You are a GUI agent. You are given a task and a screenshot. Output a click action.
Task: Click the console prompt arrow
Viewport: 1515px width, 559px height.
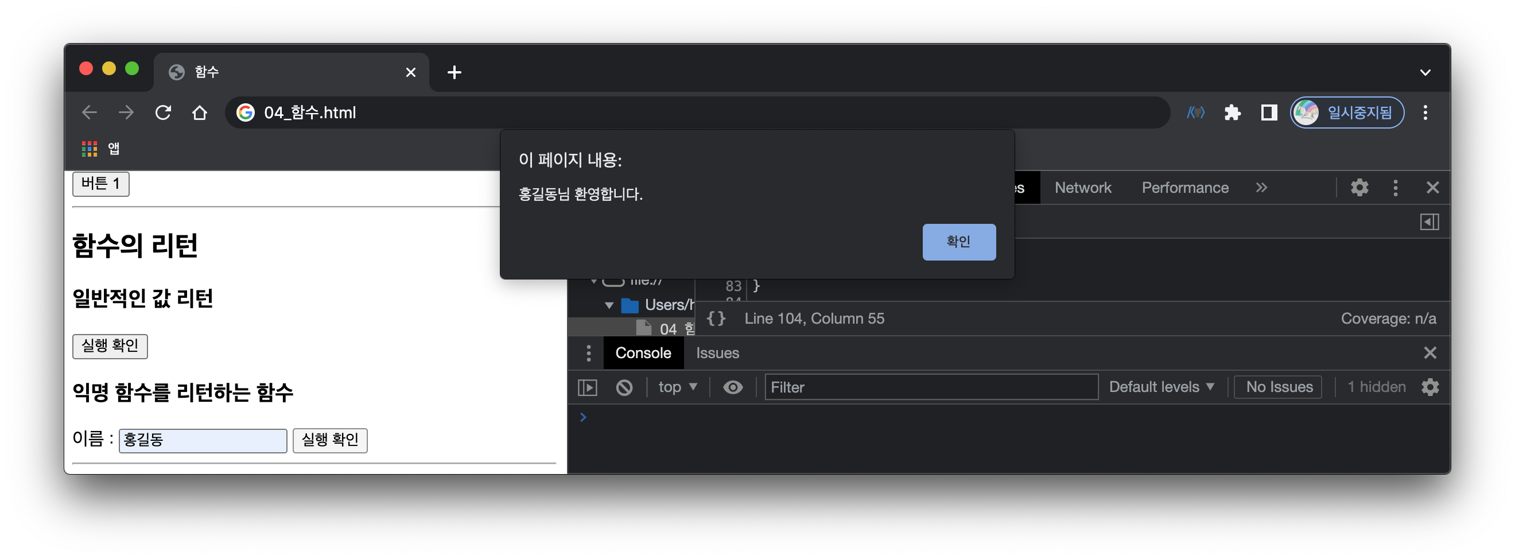tap(583, 418)
